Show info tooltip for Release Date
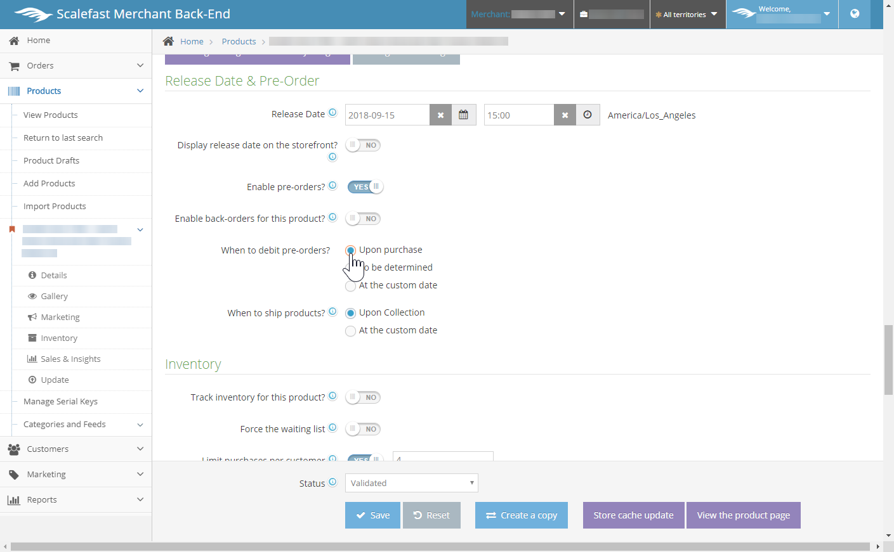Screen dimensions: 894x552 (x=332, y=113)
